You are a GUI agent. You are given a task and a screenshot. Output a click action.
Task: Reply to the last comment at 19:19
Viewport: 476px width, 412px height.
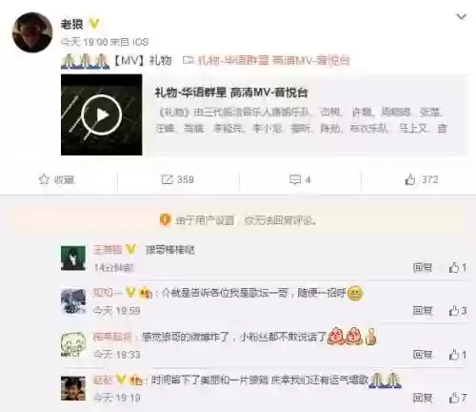(423, 398)
